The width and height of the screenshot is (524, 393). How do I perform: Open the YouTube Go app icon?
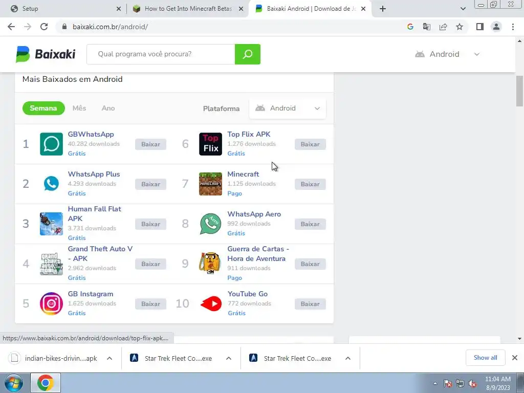[x=210, y=303]
